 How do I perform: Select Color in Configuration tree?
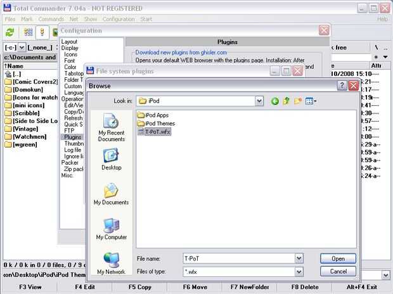70,67
